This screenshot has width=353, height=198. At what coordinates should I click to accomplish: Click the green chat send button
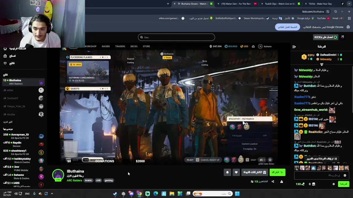343,184
